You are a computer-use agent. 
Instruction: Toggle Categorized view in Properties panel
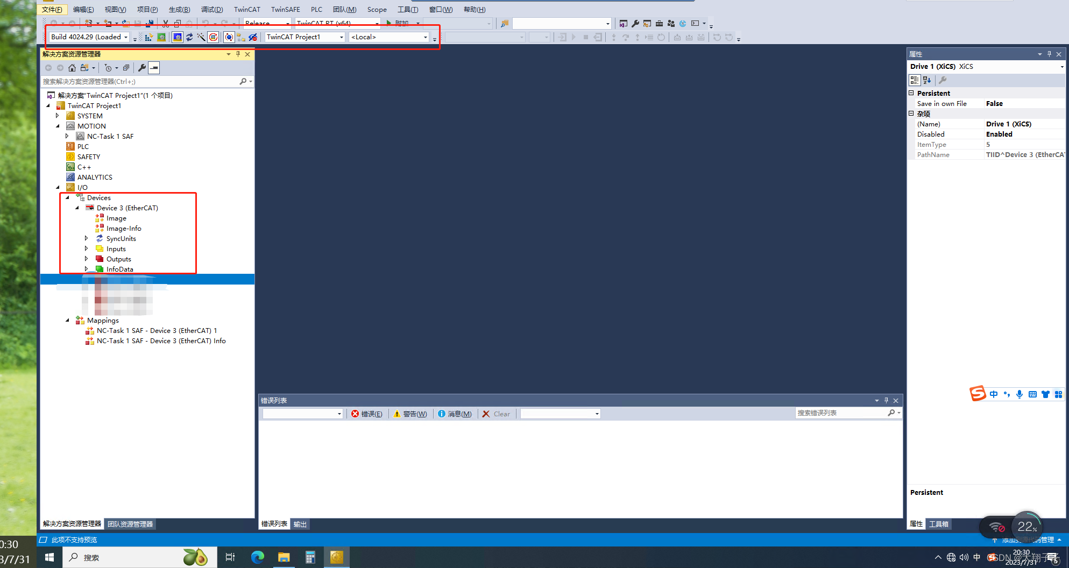coord(915,80)
